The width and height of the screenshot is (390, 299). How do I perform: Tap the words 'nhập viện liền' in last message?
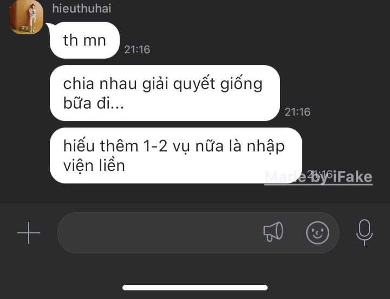pos(174,156)
